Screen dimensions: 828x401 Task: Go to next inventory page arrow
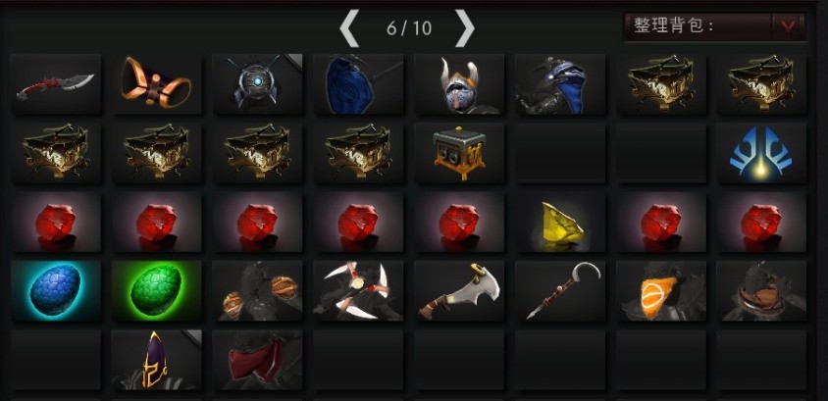tap(464, 28)
